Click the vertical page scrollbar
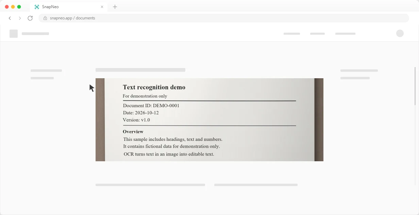The height and width of the screenshot is (215, 419). [415, 86]
